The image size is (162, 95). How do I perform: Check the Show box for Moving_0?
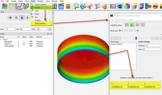[24, 41]
